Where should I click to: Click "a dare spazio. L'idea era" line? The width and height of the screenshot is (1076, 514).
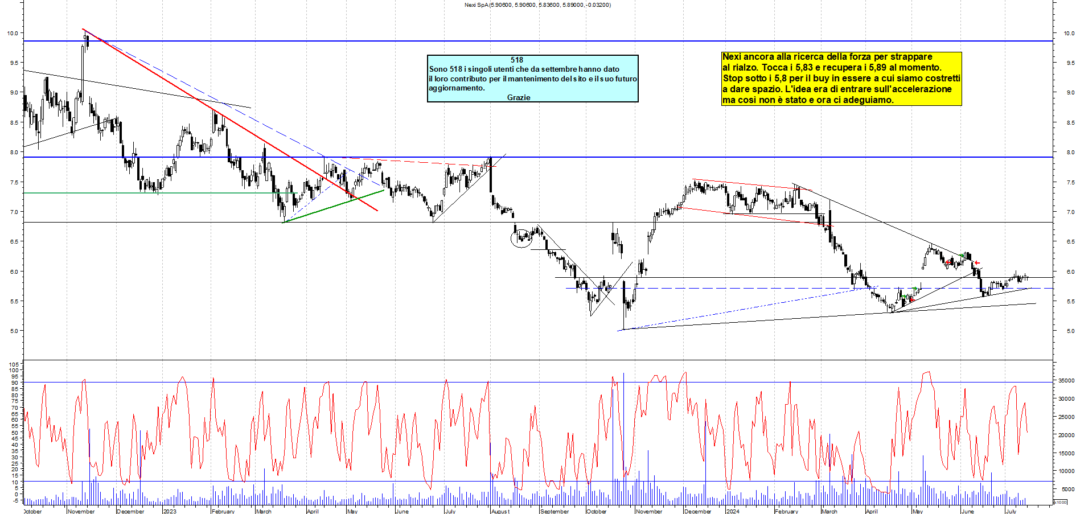[837, 89]
